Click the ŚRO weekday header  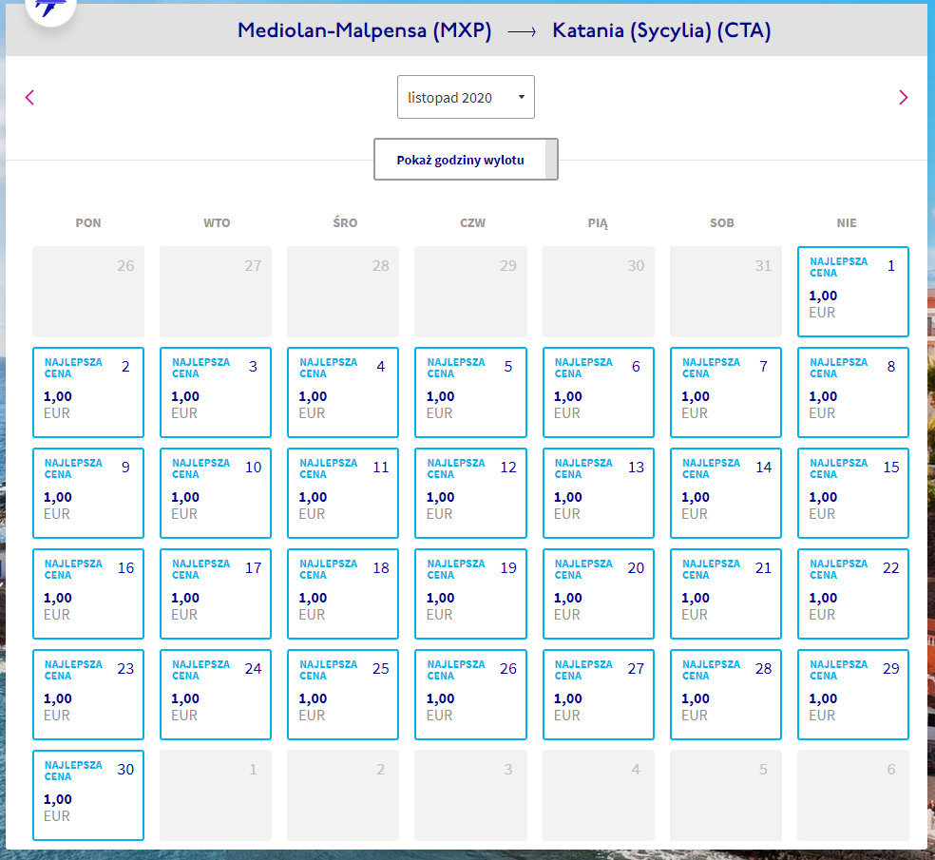[345, 222]
